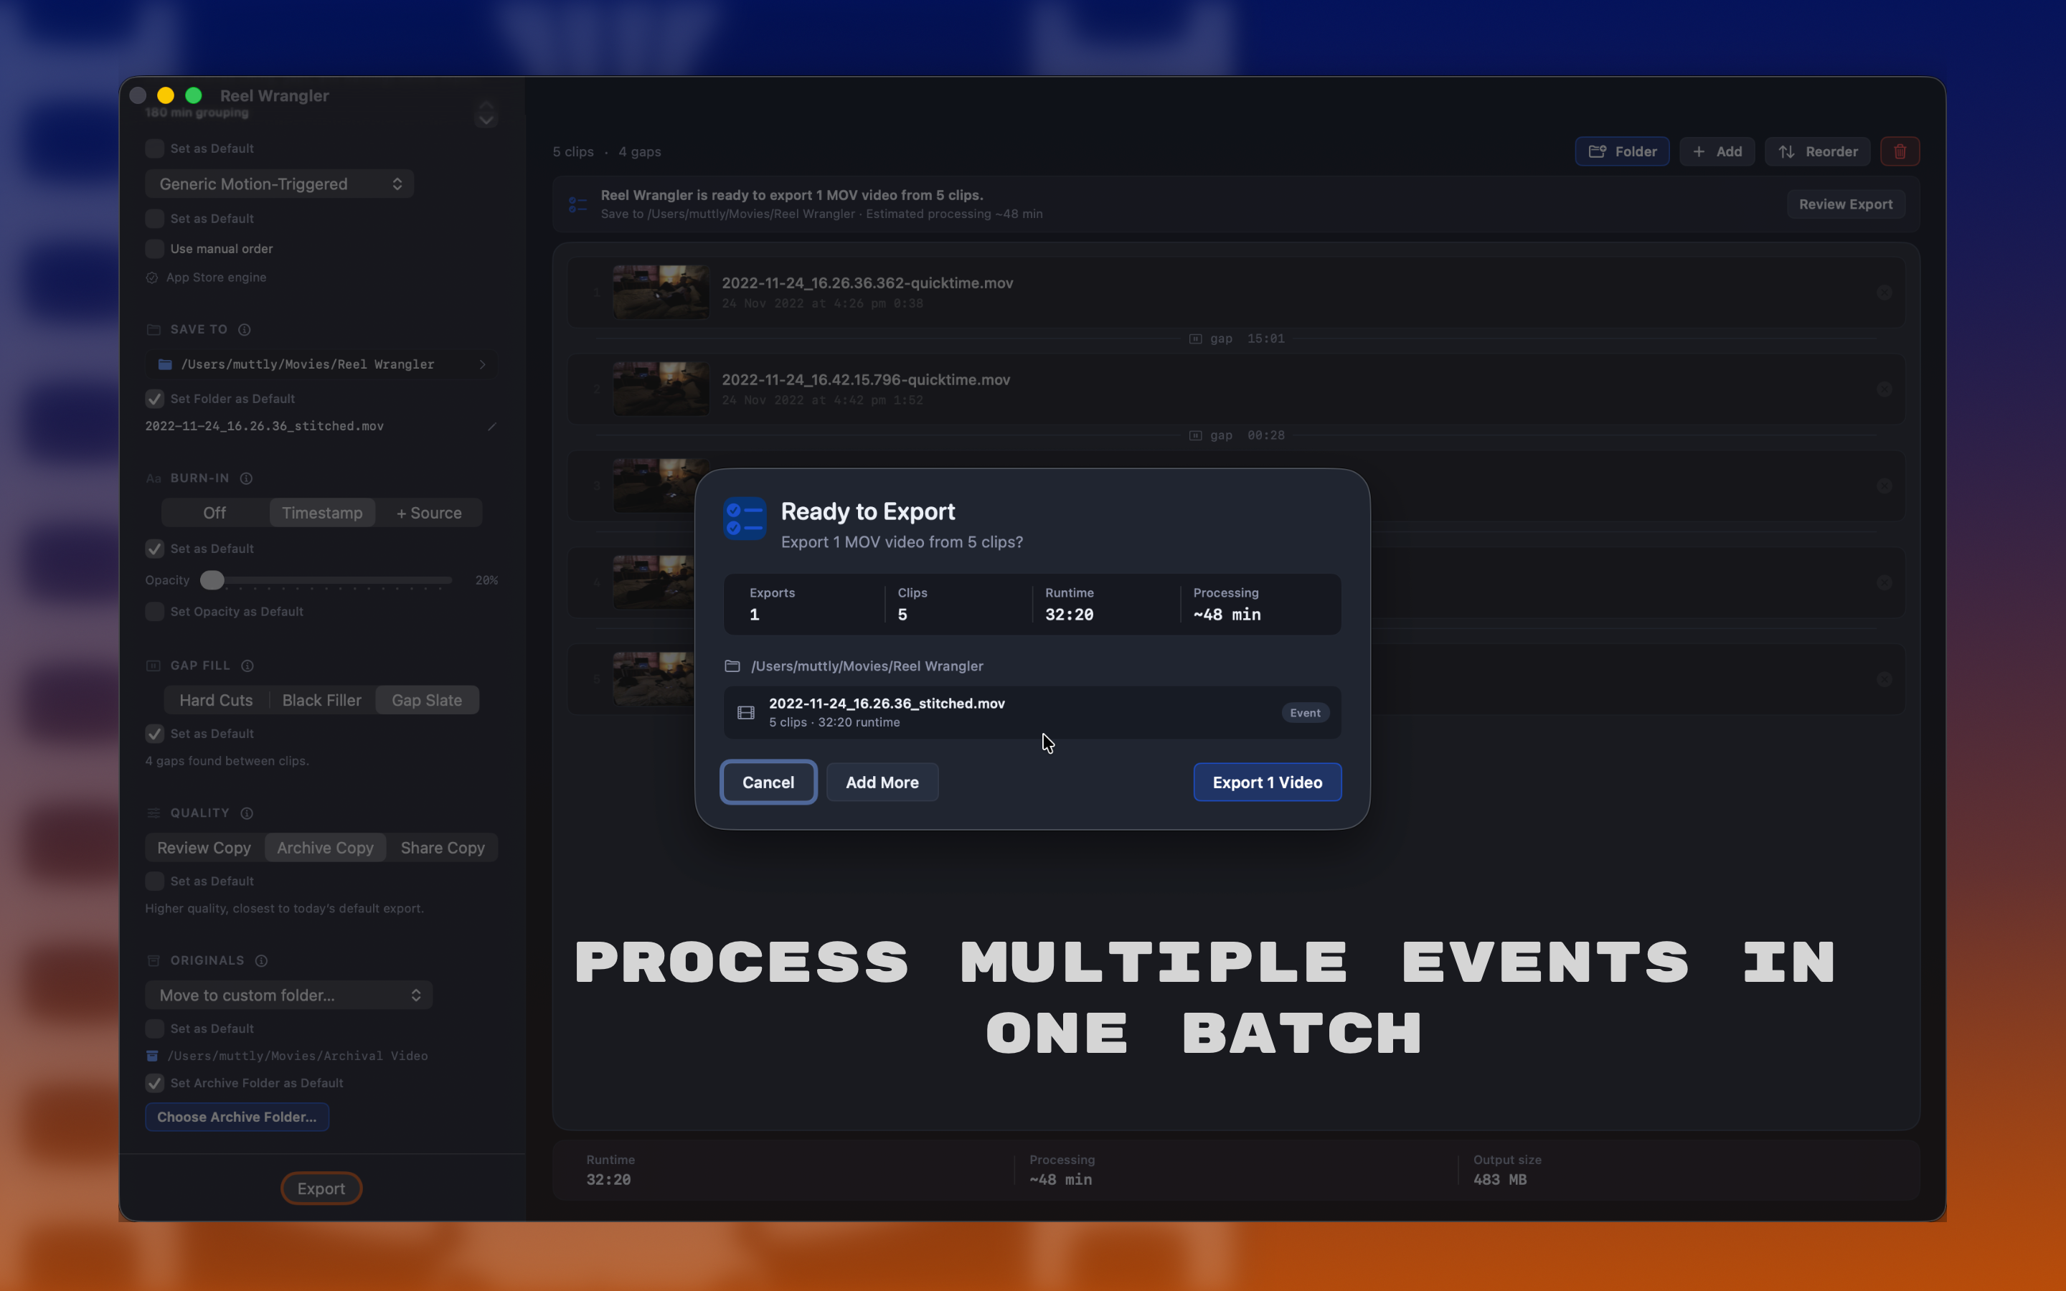Screen dimensions: 2066x1291
Task: Remove the 16.42.15.796-quicktime.mov clip
Action: tap(1885, 389)
